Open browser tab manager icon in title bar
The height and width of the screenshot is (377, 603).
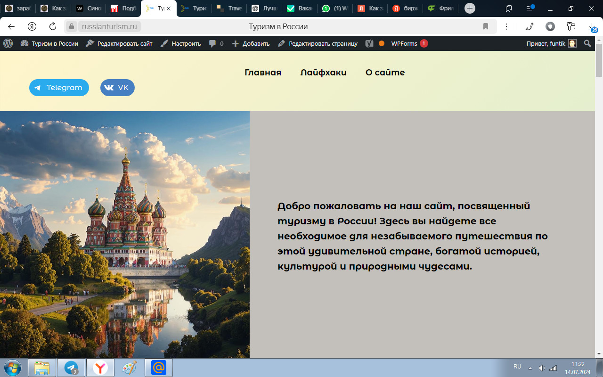509,8
